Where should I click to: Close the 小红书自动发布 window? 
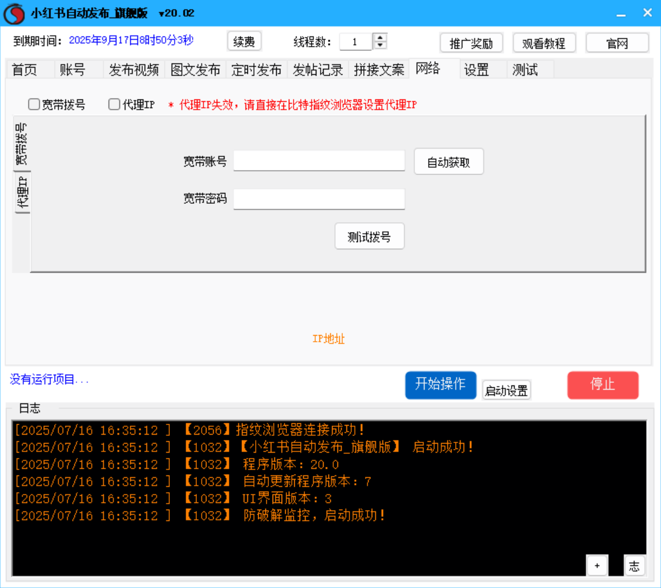point(648,13)
